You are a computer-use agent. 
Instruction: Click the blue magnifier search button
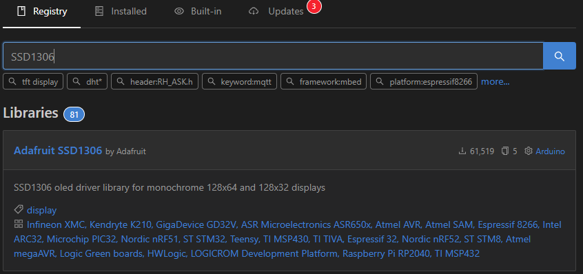coord(560,56)
